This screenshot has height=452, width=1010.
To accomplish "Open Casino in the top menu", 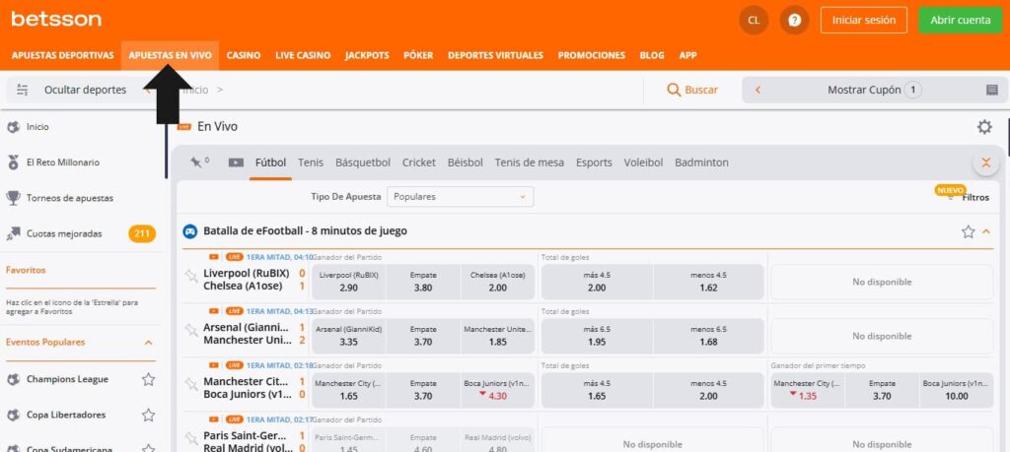I will click(244, 55).
